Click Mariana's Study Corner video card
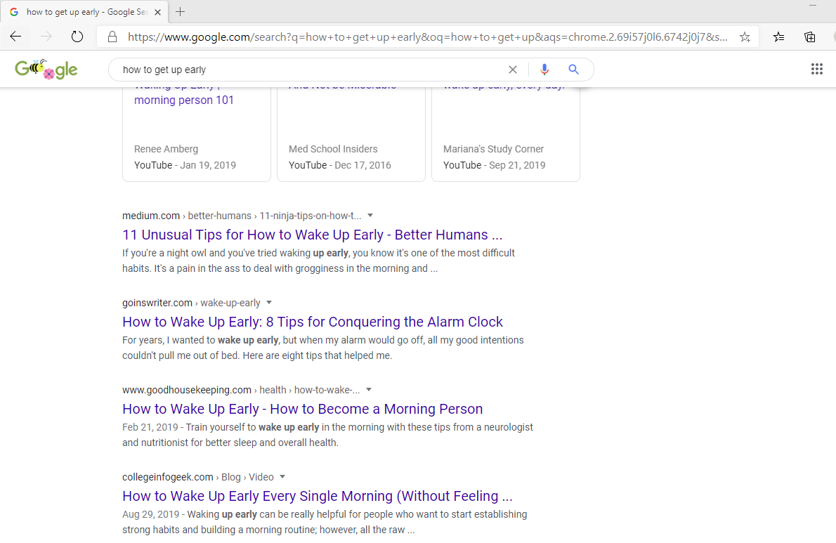This screenshot has height=543, width=836. [505, 133]
